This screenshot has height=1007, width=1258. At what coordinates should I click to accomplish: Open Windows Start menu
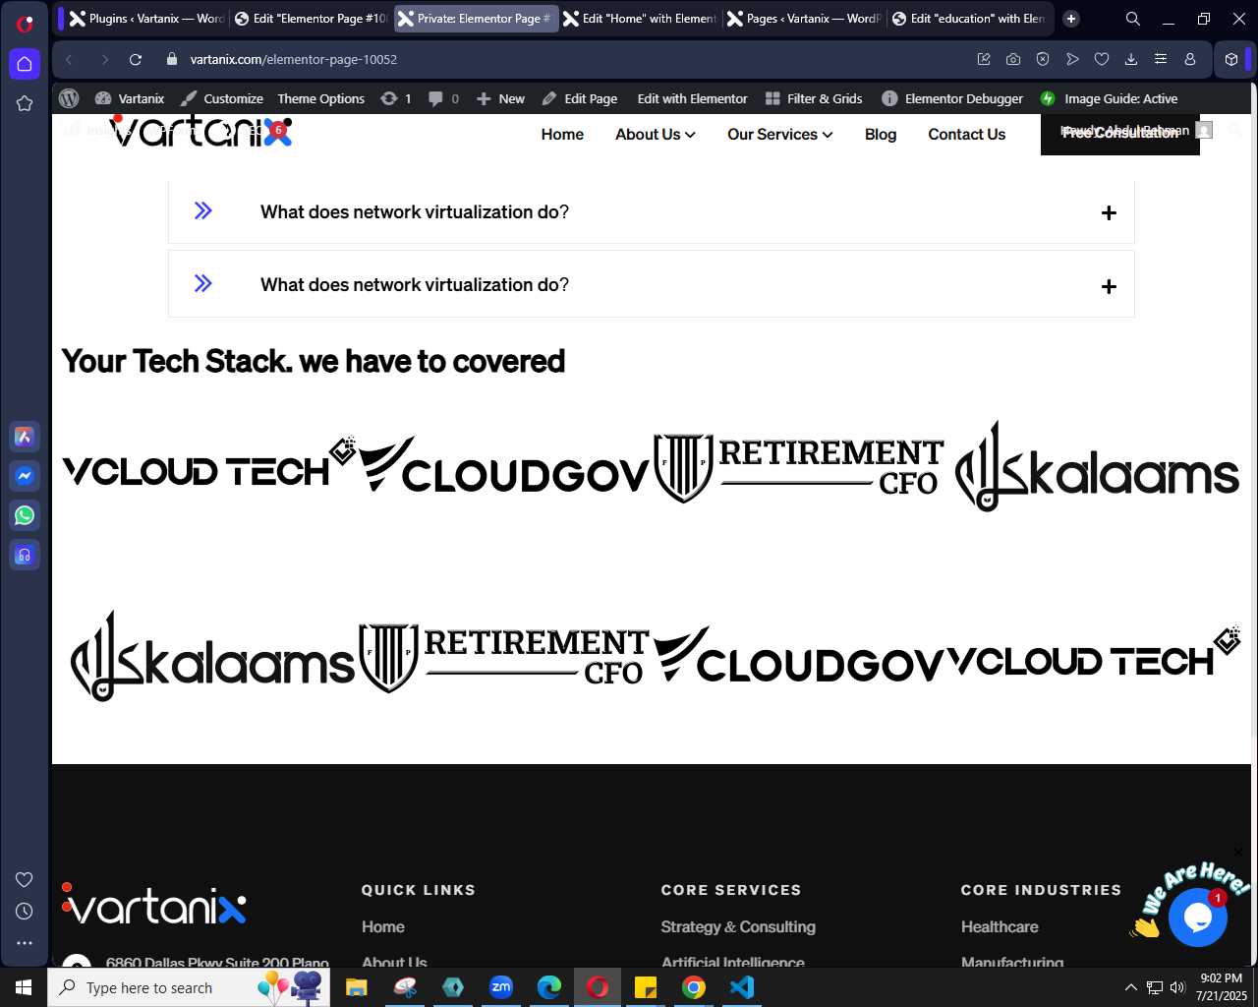[24, 987]
